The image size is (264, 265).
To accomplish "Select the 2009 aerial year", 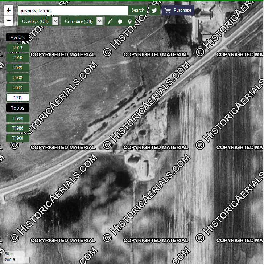I will click(18, 68).
